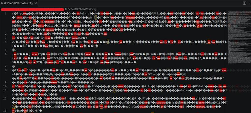This screenshot has width=251, height=113.
Task: Click gutter line number 6
Action: pos(6,54)
